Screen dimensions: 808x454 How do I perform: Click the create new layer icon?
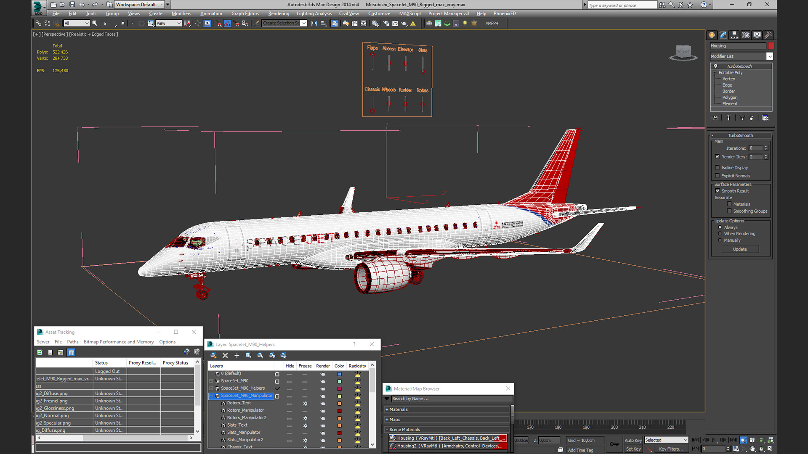(213, 356)
